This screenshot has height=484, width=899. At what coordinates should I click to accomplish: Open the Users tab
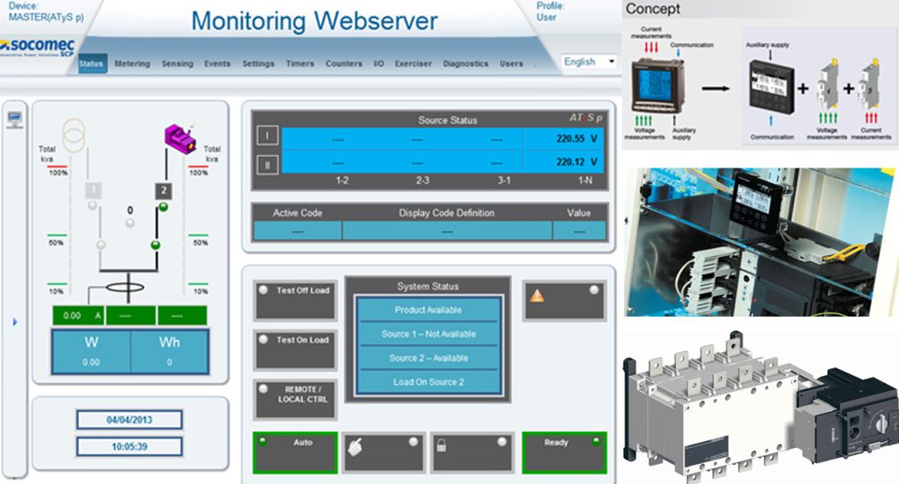(x=512, y=64)
